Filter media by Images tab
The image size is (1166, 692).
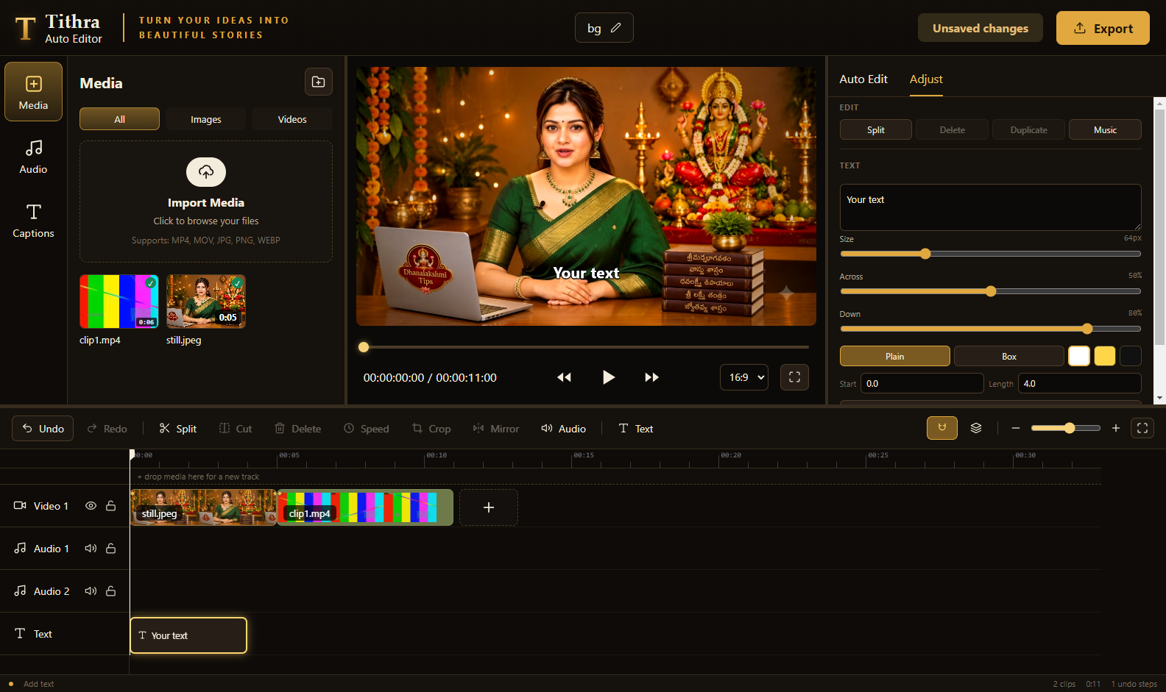click(206, 119)
